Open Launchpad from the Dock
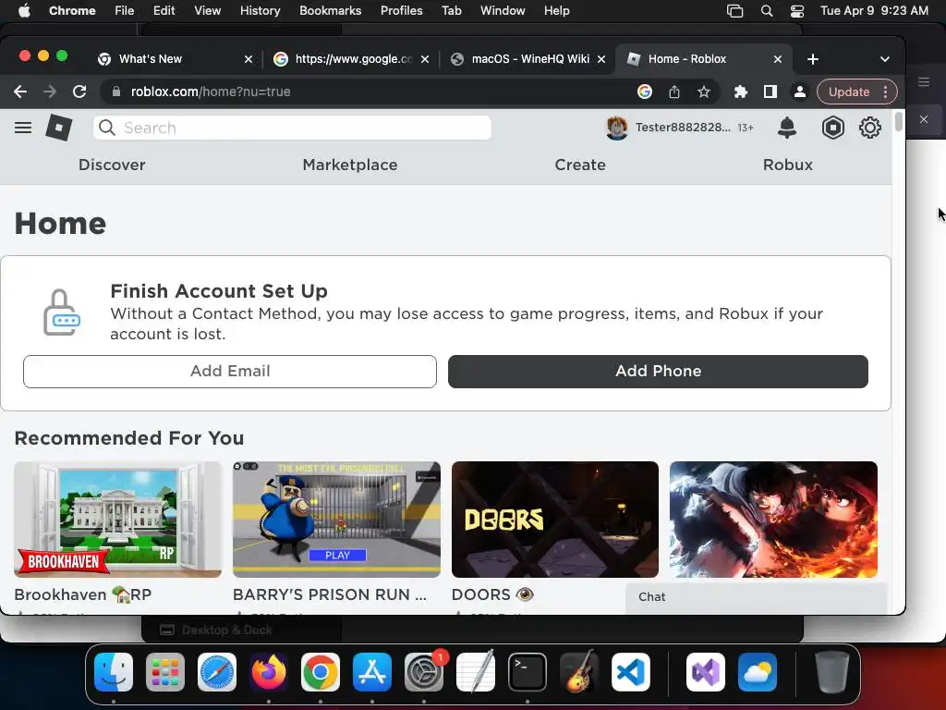Image resolution: width=946 pixels, height=710 pixels. coord(165,672)
